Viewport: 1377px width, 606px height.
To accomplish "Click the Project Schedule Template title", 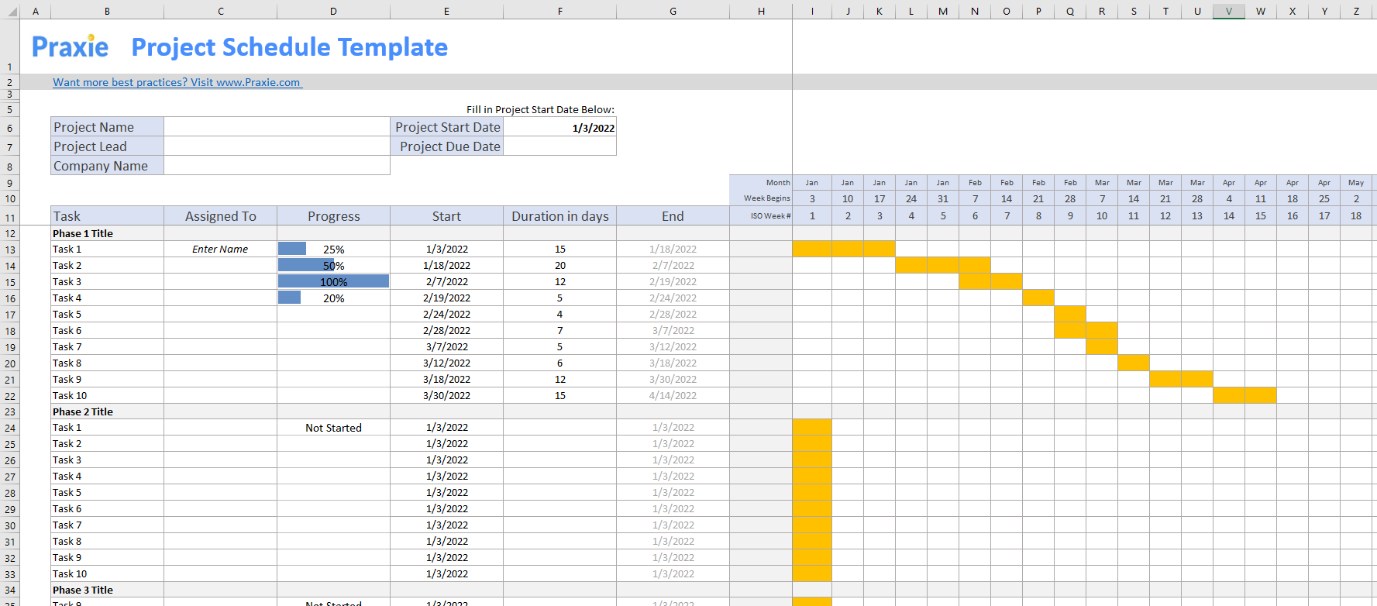I will click(289, 47).
